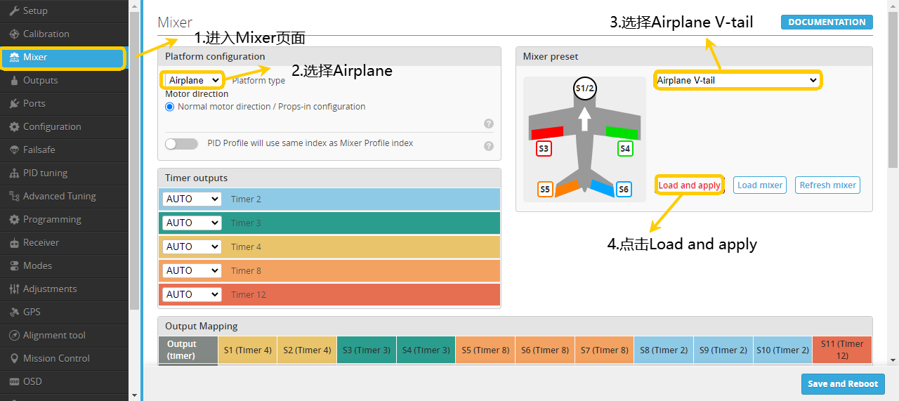Click the S6 servo label on diagram
The image size is (899, 401).
(x=624, y=189)
